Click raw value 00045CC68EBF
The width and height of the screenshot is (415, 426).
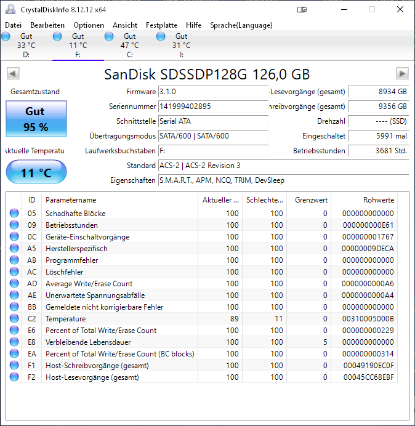click(369, 377)
